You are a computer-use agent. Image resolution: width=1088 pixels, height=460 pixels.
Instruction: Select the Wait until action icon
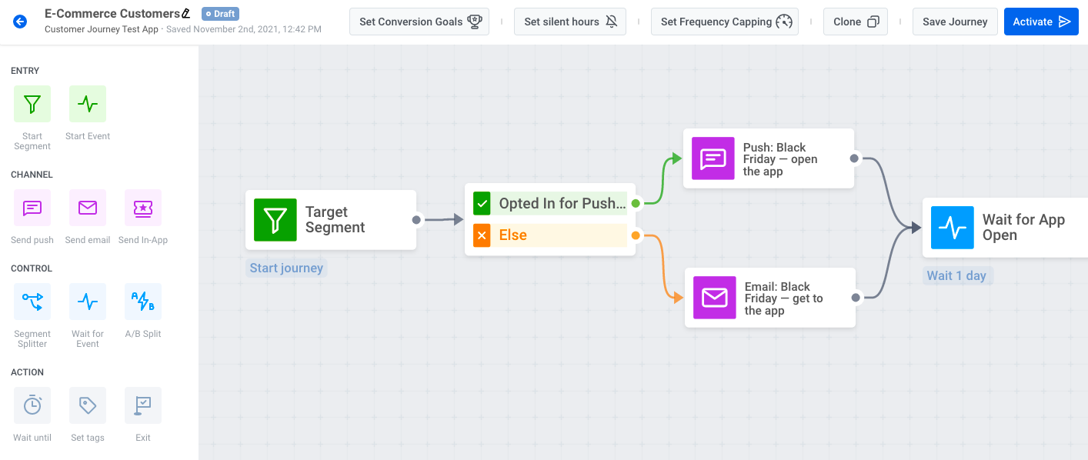coord(32,405)
